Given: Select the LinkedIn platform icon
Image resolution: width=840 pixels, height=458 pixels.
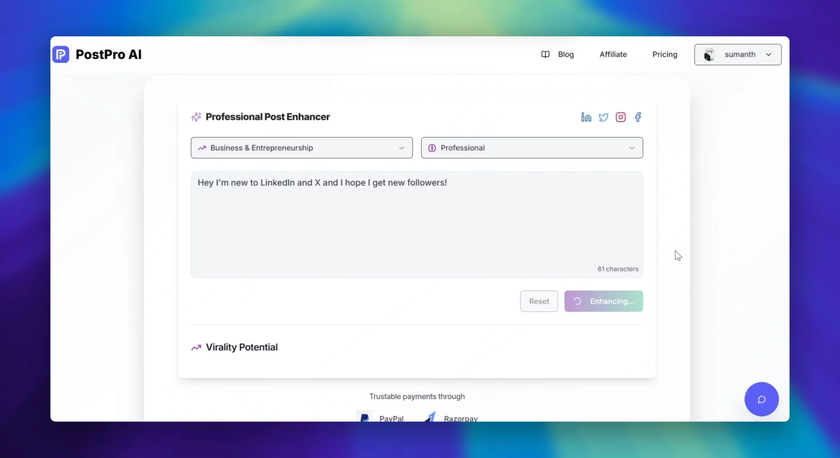Looking at the screenshot, I should click(586, 117).
